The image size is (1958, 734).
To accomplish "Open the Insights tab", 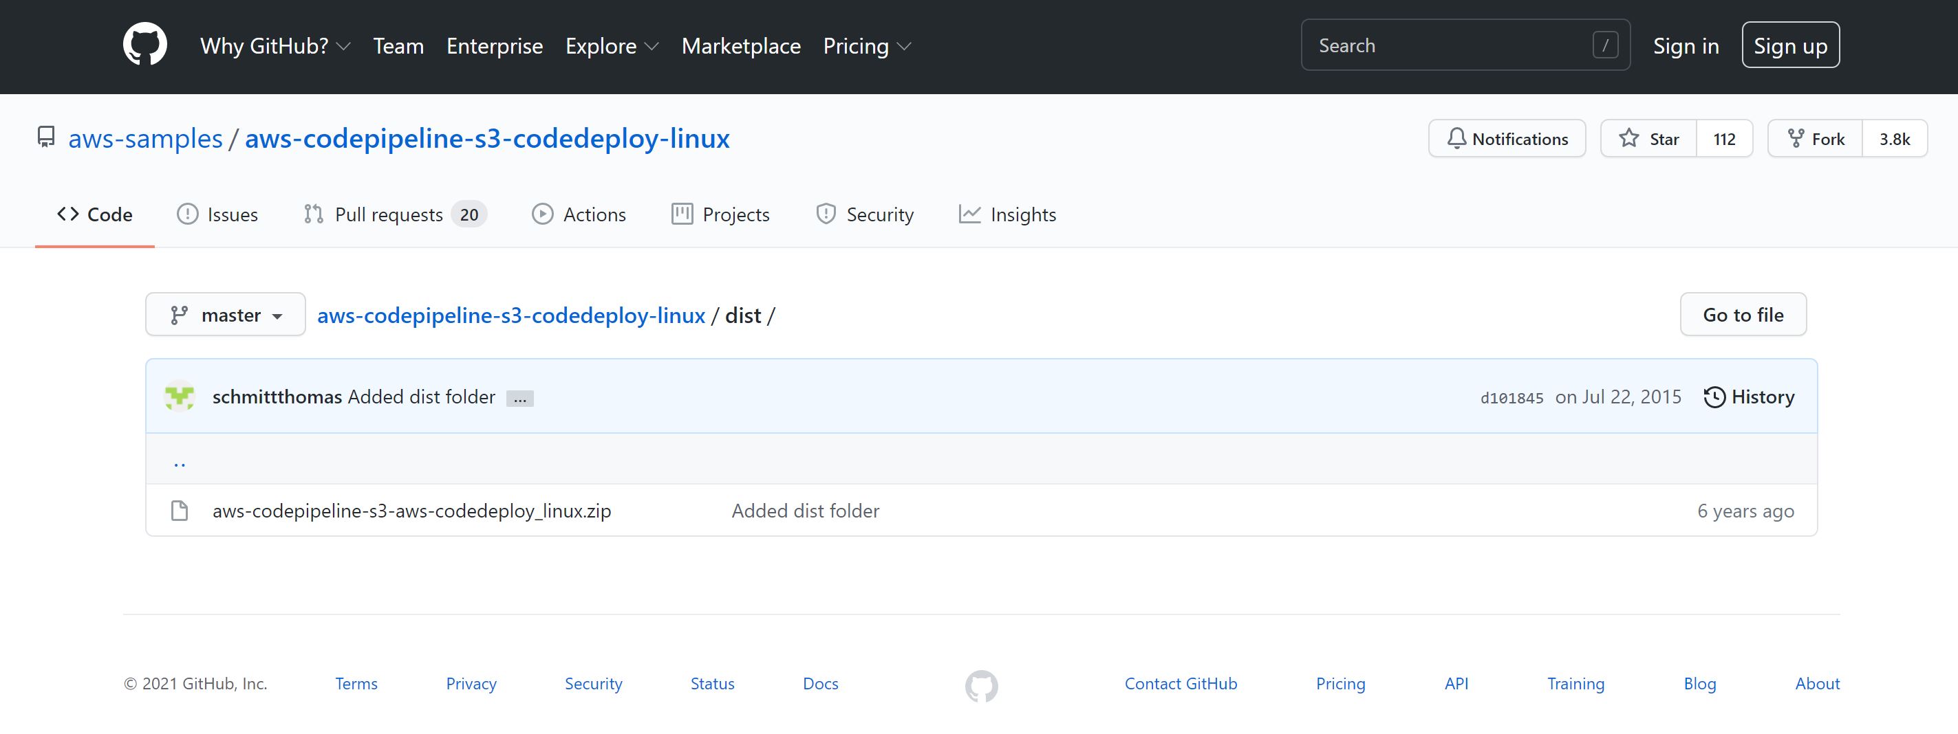I will 1008,215.
